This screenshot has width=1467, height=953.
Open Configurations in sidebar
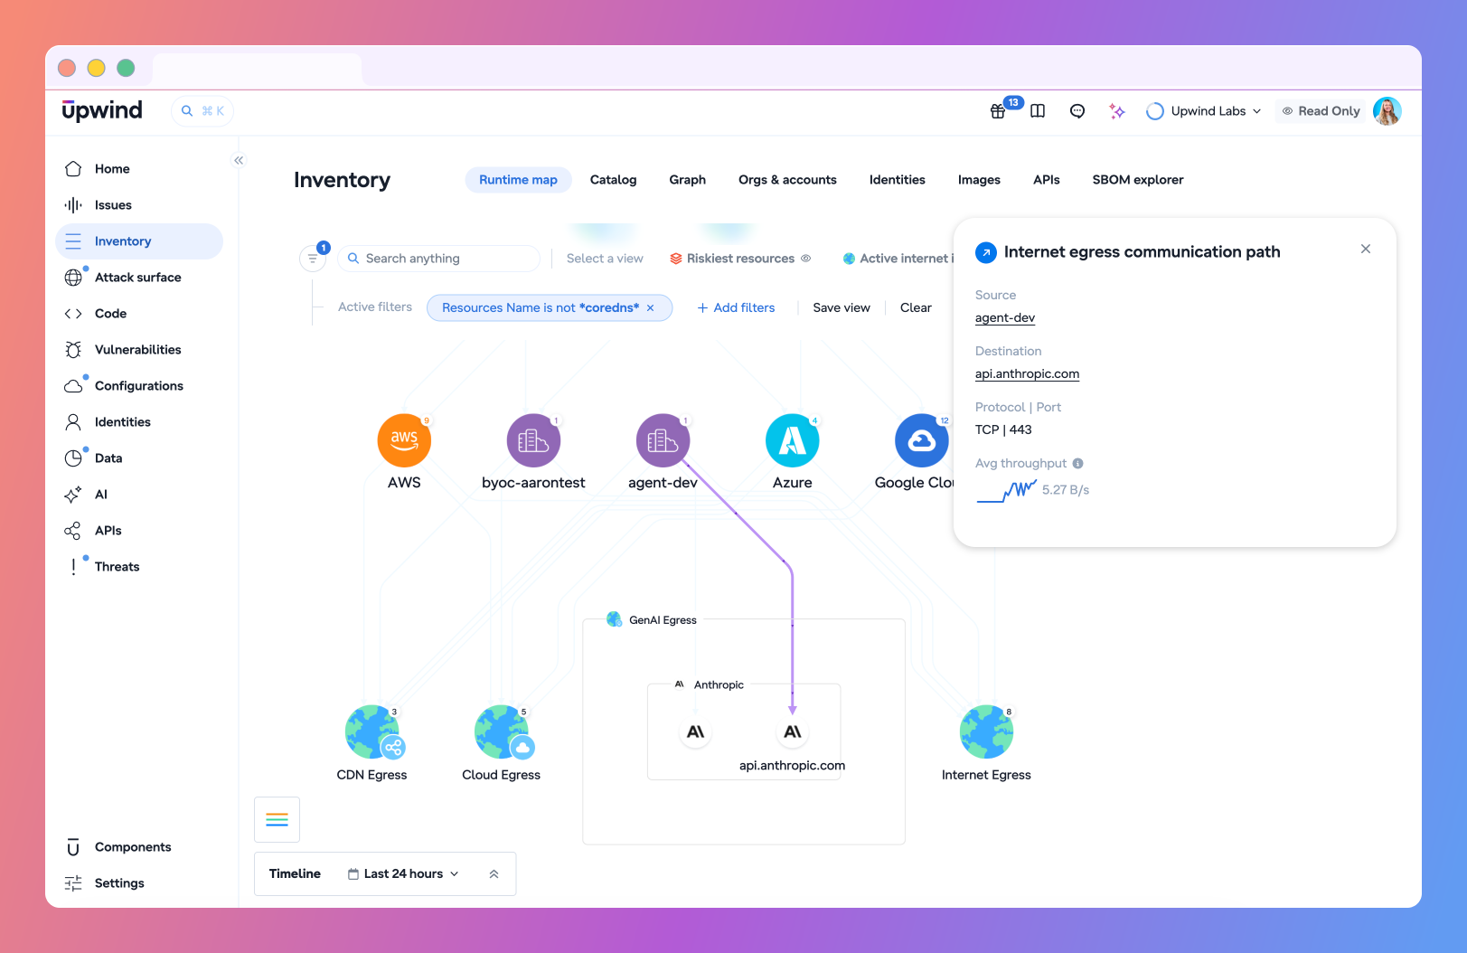tap(139, 386)
